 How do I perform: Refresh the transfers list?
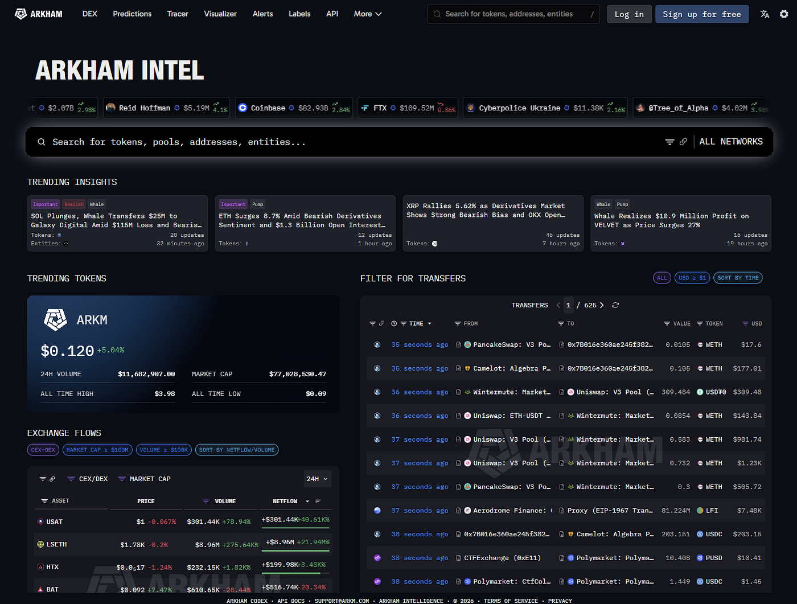click(x=615, y=305)
